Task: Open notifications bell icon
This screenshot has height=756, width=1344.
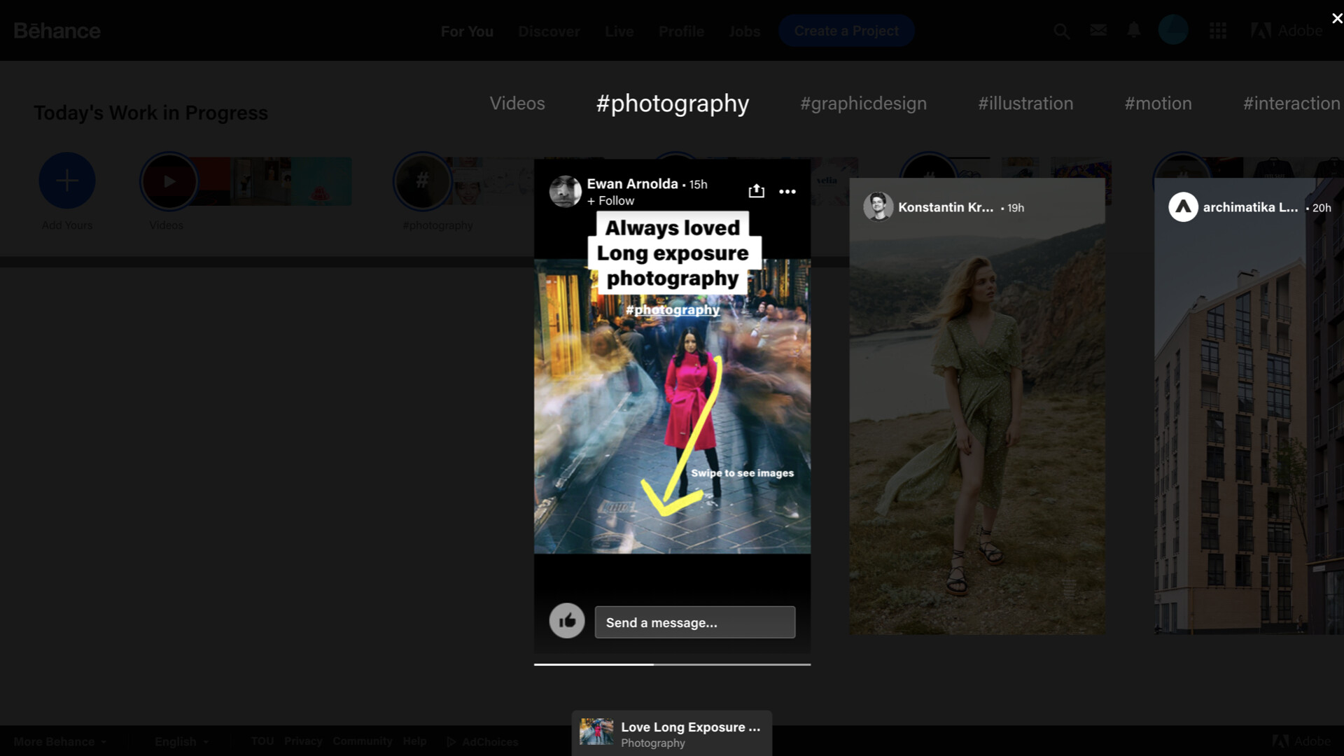Action: coord(1133,30)
